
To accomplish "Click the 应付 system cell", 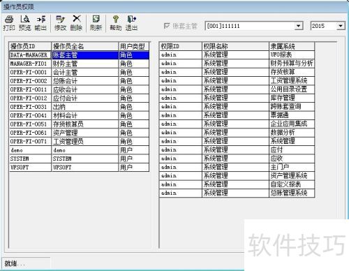I will click(292, 150).
